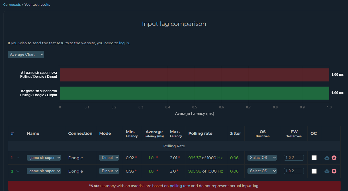The height and width of the screenshot is (191, 348).
Task: Tick the OC checkbox in row 2
Action: (x=314, y=171)
